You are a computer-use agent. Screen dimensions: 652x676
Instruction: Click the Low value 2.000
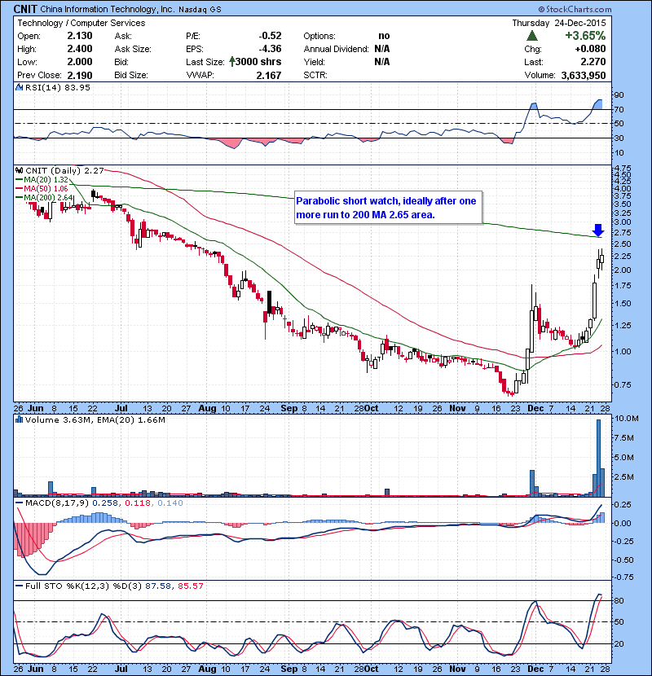click(79, 62)
